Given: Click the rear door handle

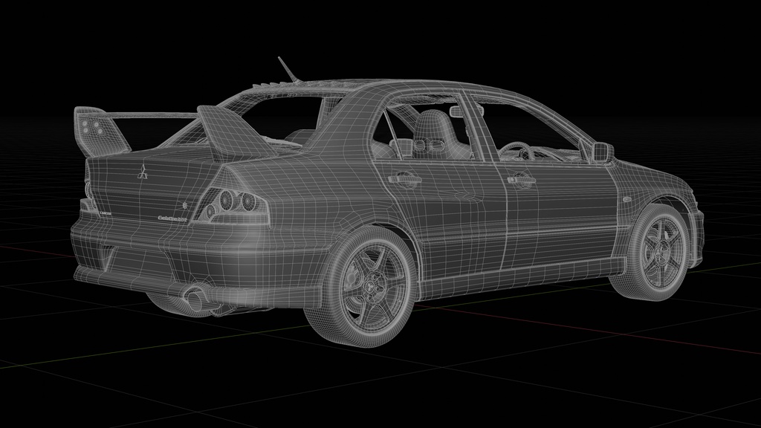Looking at the screenshot, I should point(405,181).
